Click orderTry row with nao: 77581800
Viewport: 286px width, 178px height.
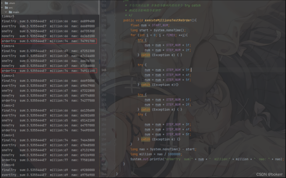click(48, 160)
